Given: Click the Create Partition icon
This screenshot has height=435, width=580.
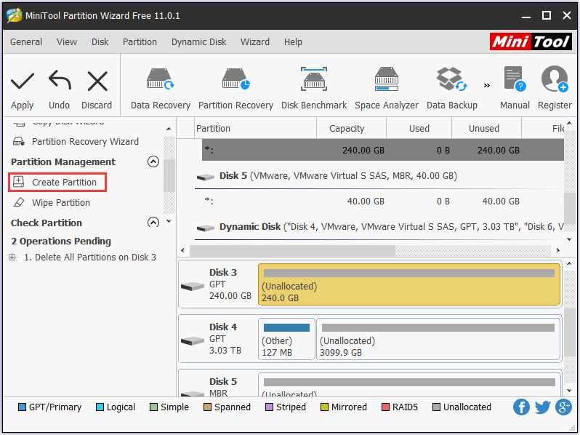Looking at the screenshot, I should (18, 182).
